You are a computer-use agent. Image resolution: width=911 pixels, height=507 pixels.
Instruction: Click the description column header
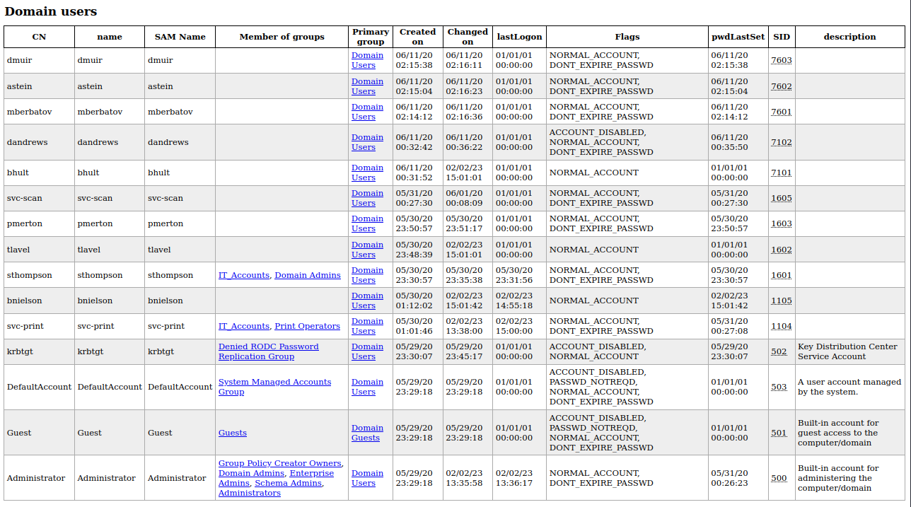[x=850, y=37]
